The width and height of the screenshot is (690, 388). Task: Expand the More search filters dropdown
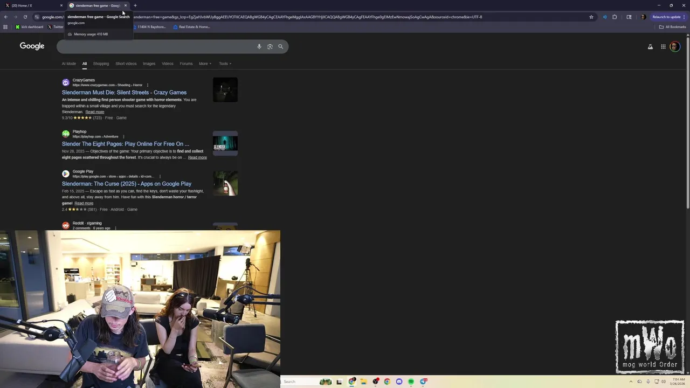point(205,64)
